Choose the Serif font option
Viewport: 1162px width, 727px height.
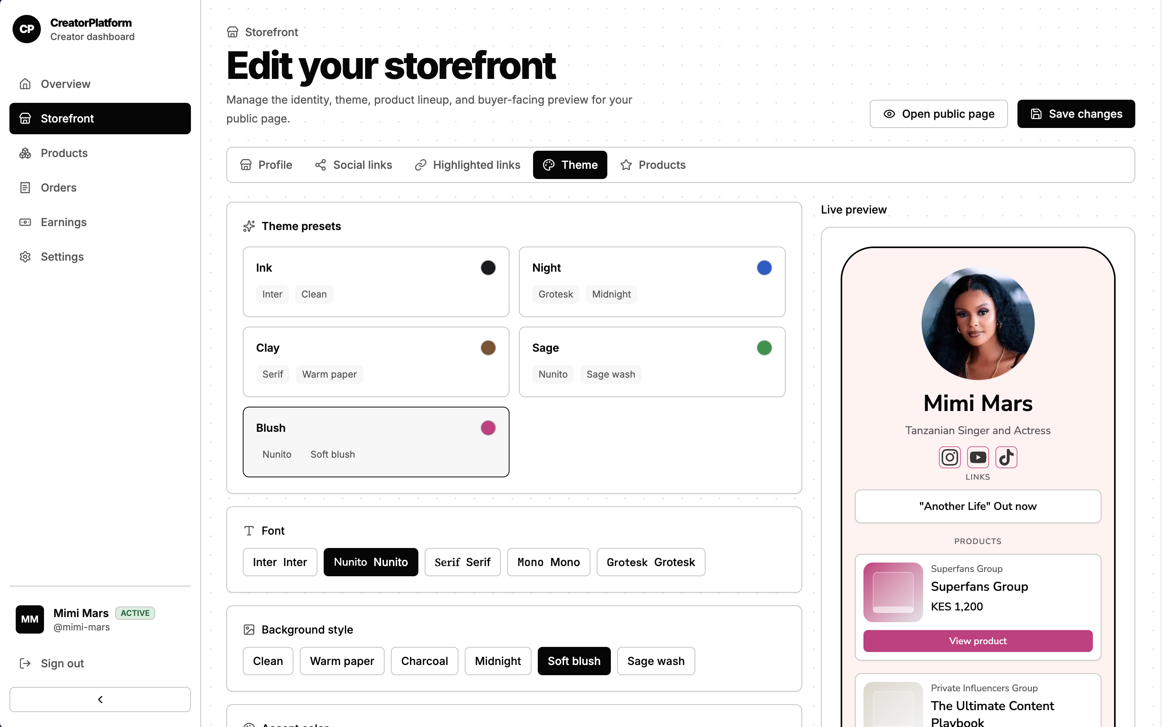click(x=462, y=562)
